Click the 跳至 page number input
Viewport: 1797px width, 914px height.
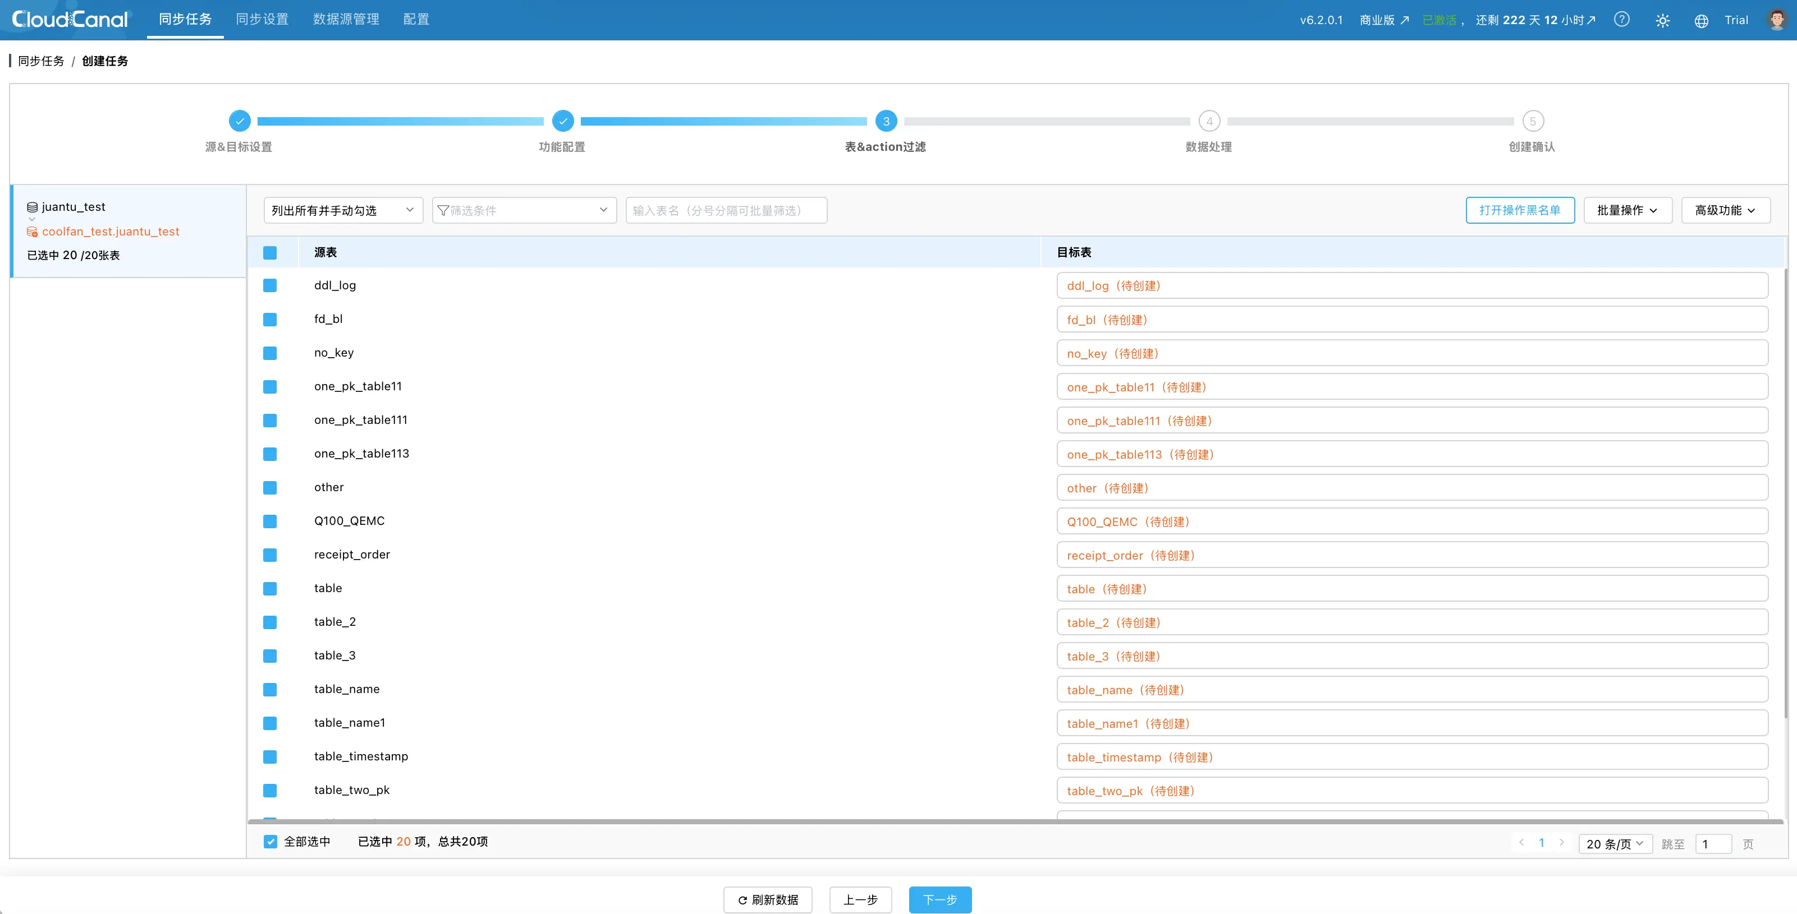pyautogui.click(x=1713, y=843)
